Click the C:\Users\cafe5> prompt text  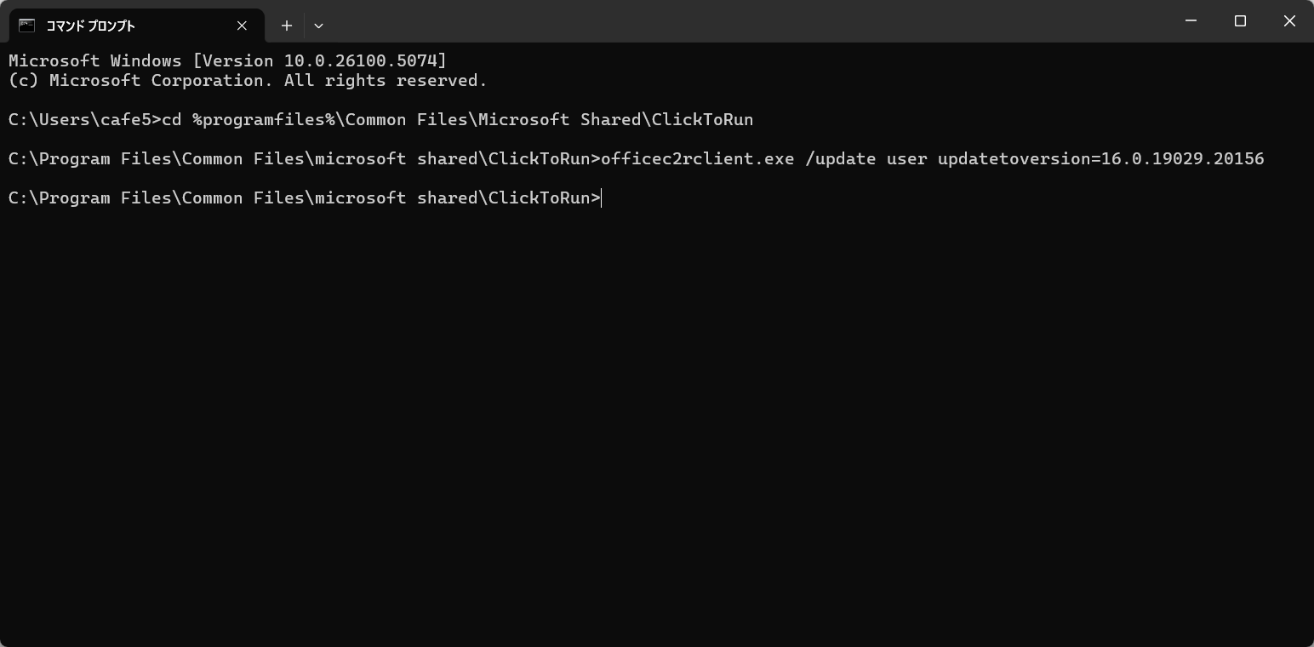tap(84, 120)
